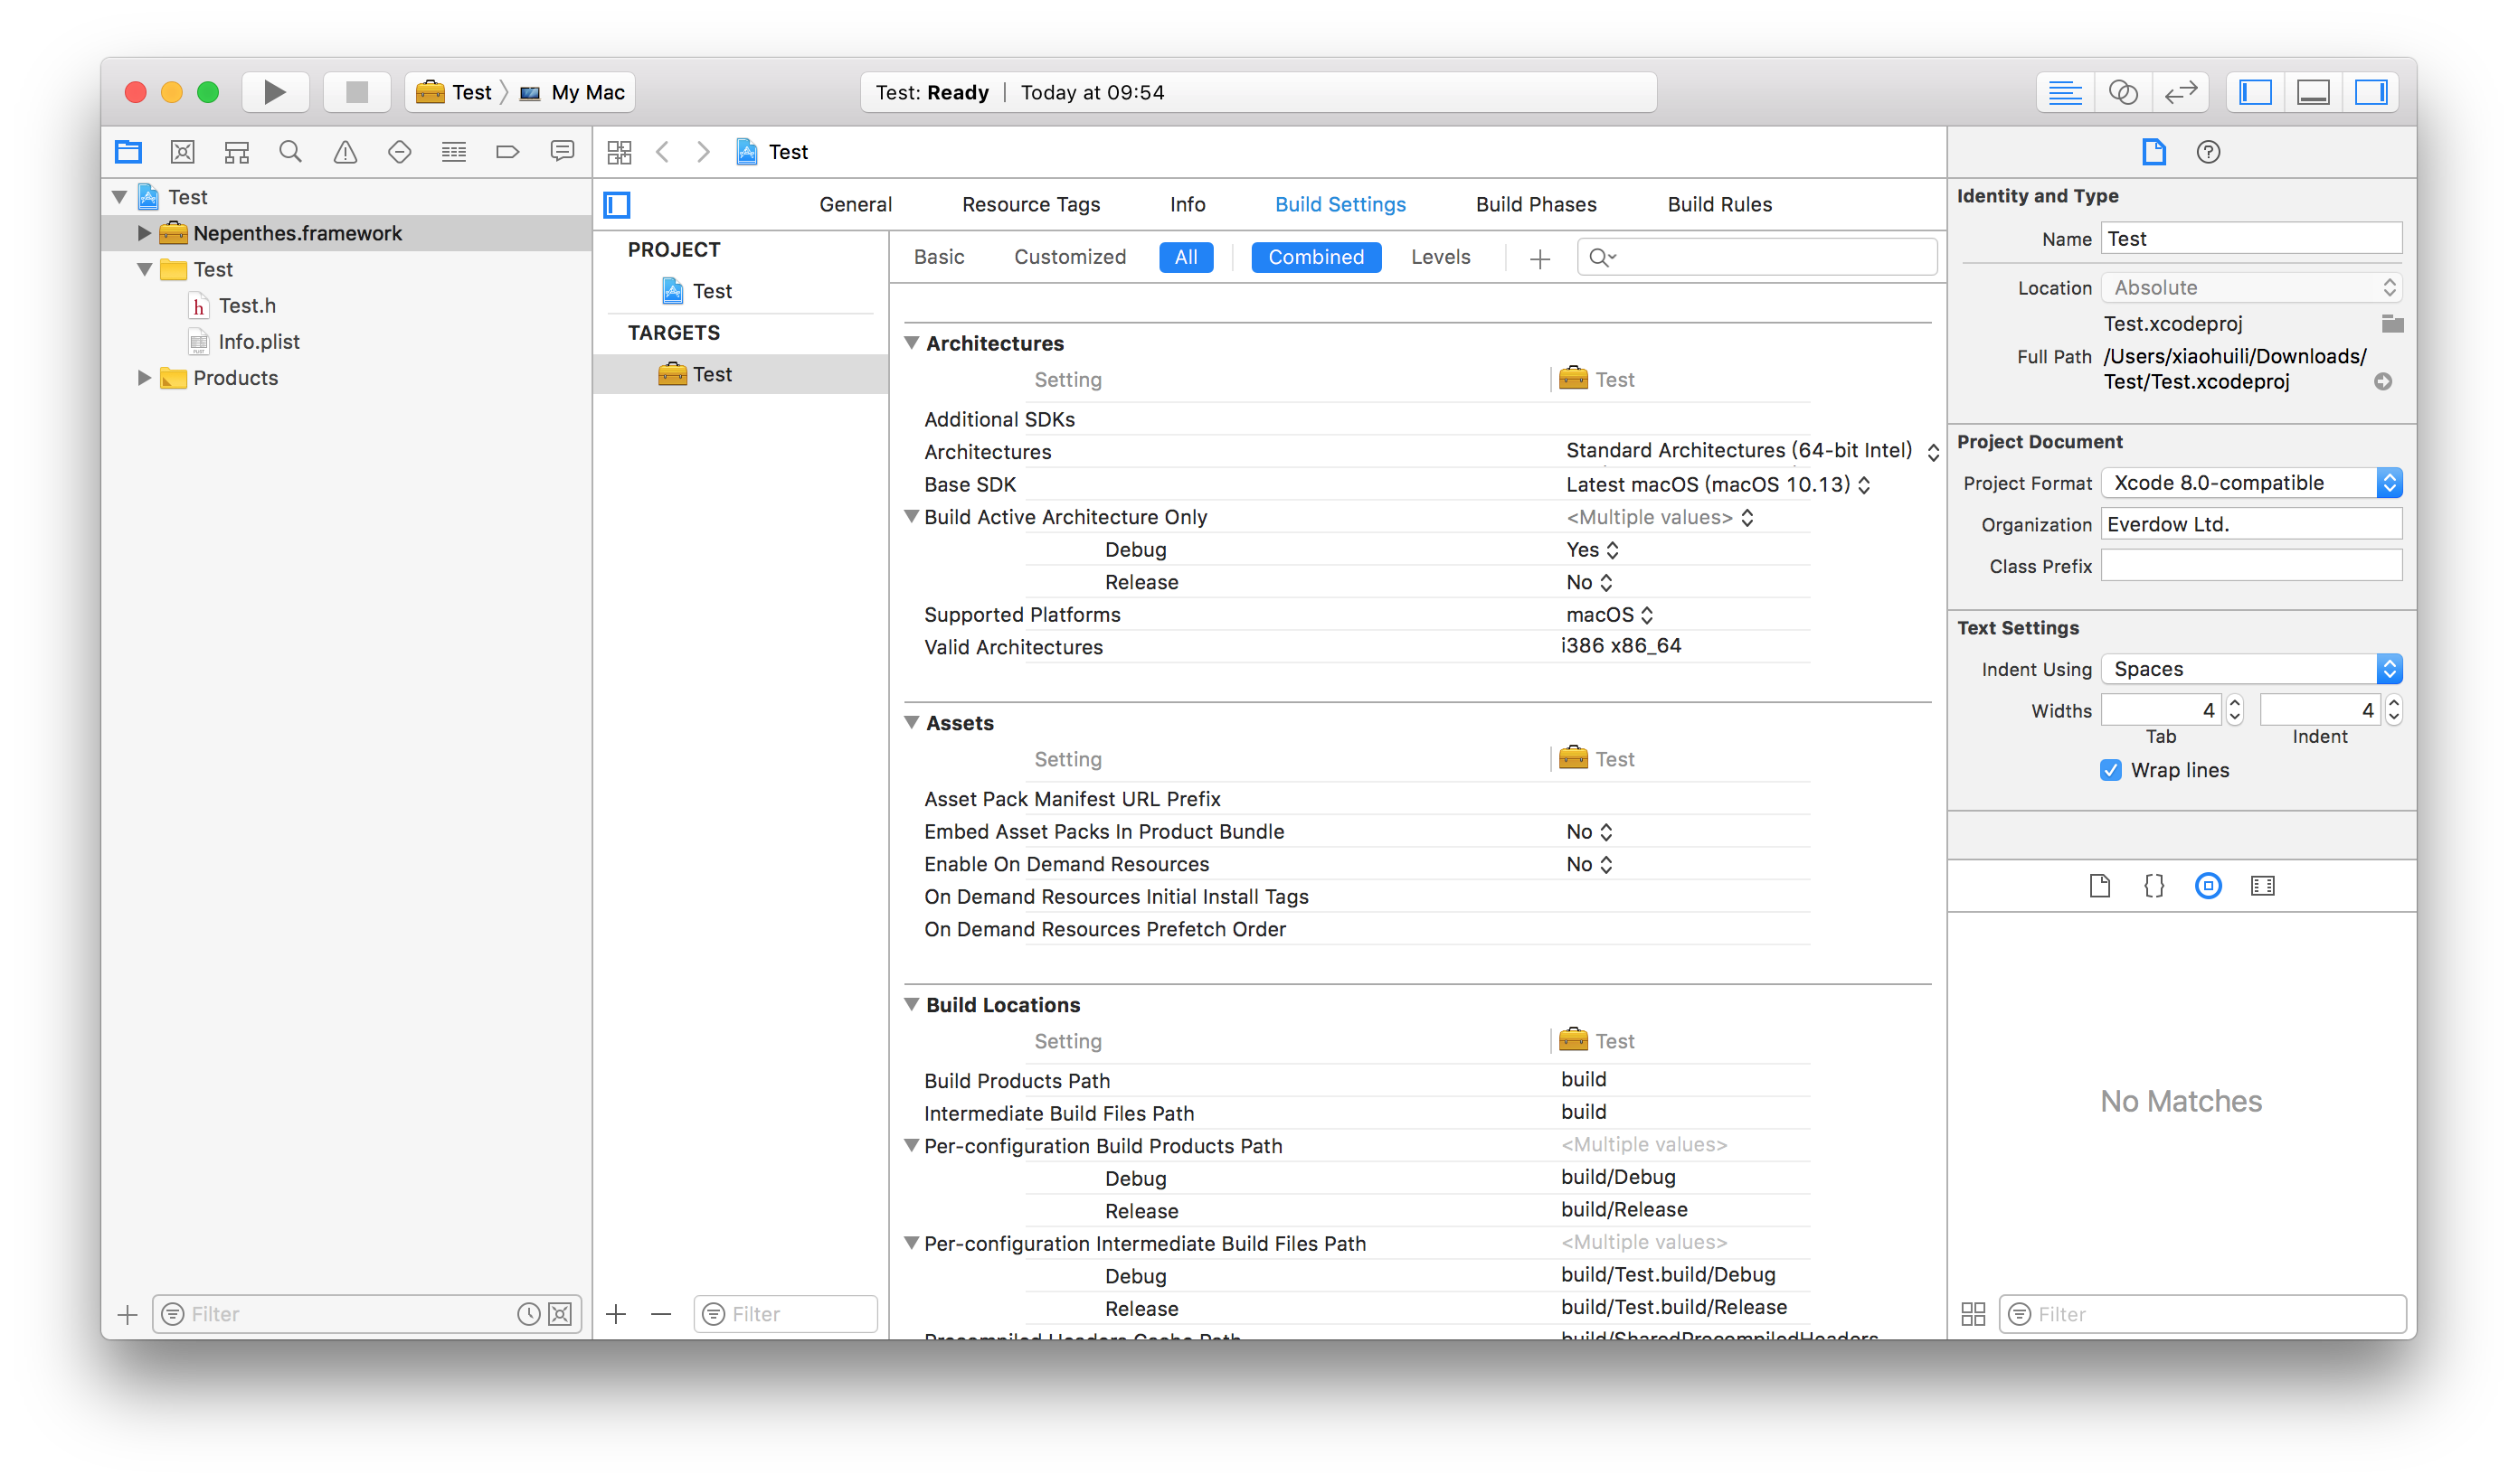Open the Symbol navigator

coord(236,152)
